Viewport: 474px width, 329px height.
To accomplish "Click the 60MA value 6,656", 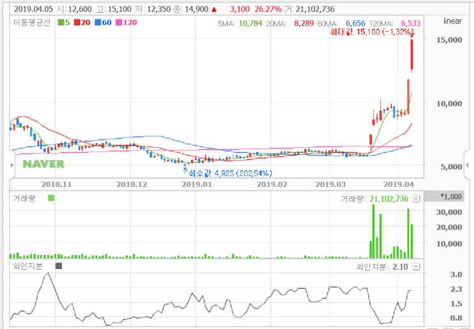I will click(355, 23).
